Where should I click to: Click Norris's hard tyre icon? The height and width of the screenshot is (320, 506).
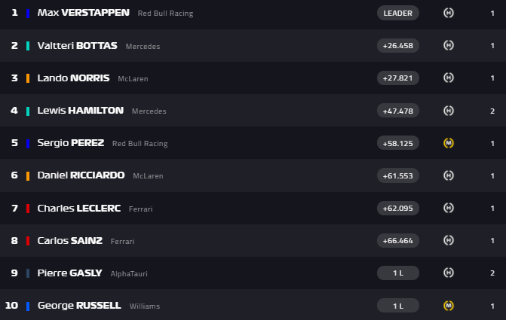coord(449,78)
